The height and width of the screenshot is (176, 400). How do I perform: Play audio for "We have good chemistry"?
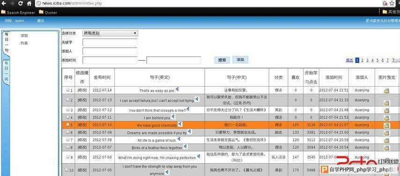pos(180,124)
